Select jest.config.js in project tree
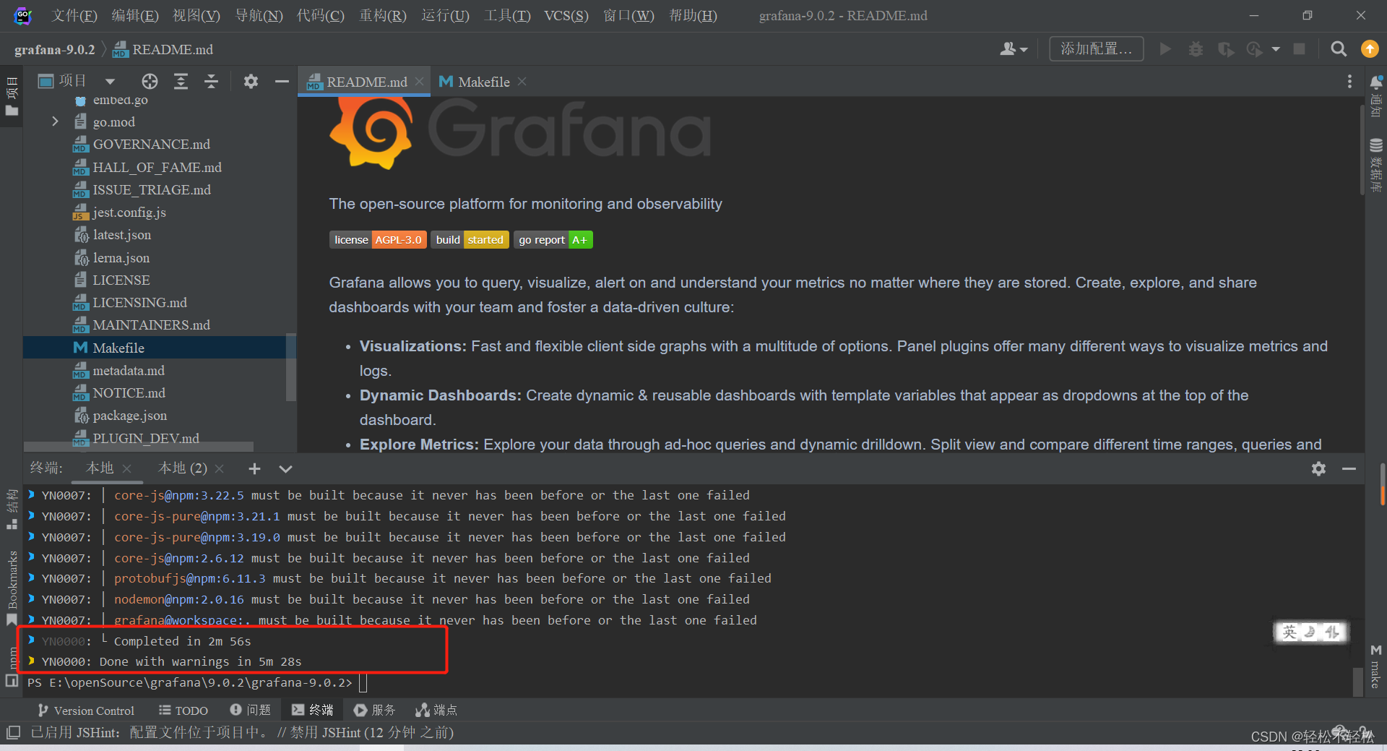Image resolution: width=1387 pixels, height=751 pixels. click(129, 213)
